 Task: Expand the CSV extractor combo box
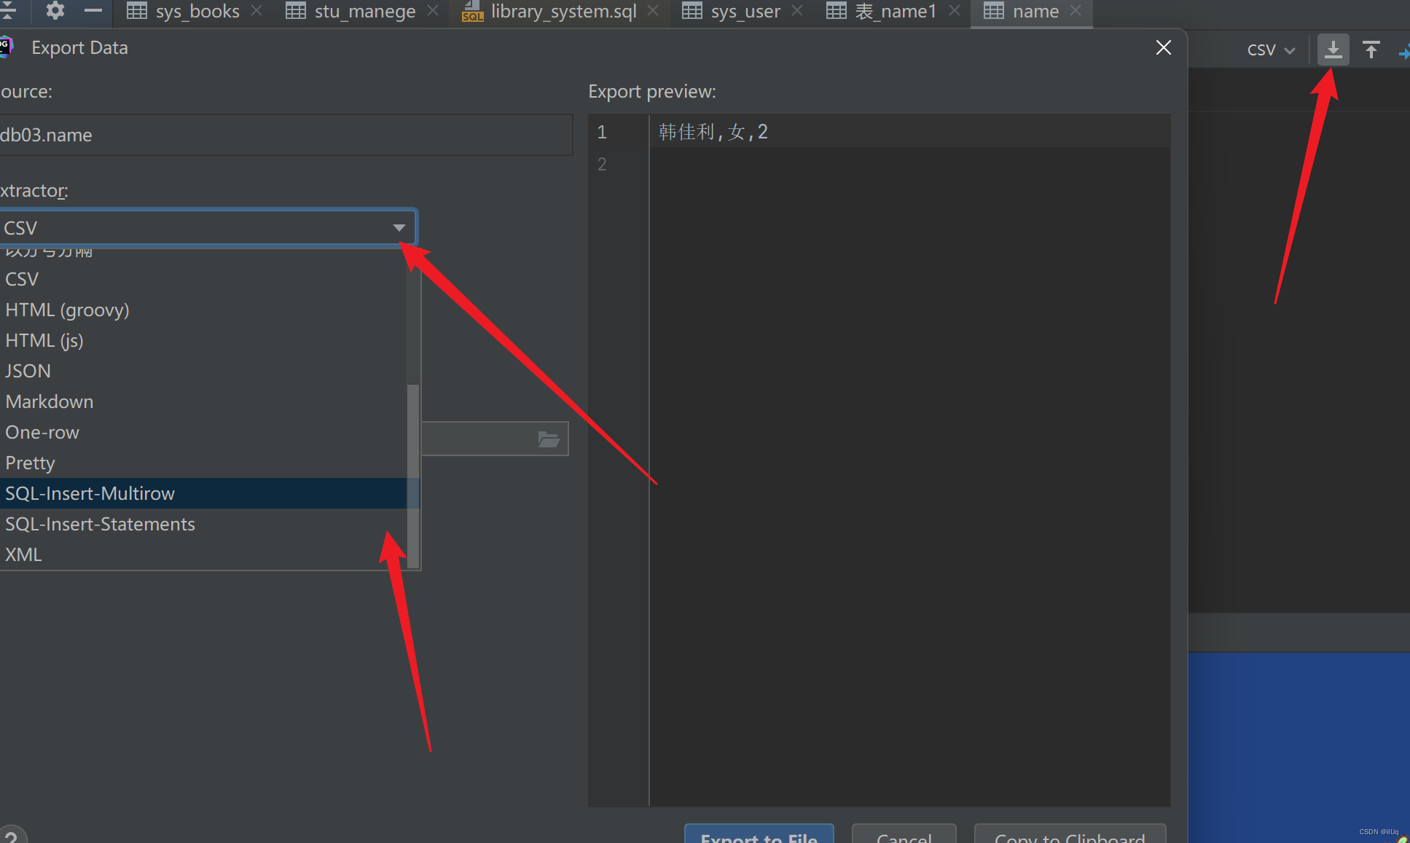207,228
